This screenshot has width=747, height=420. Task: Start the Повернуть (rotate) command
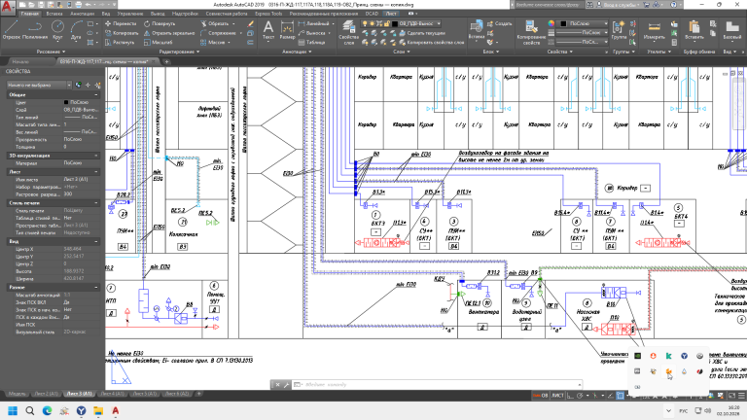click(160, 23)
